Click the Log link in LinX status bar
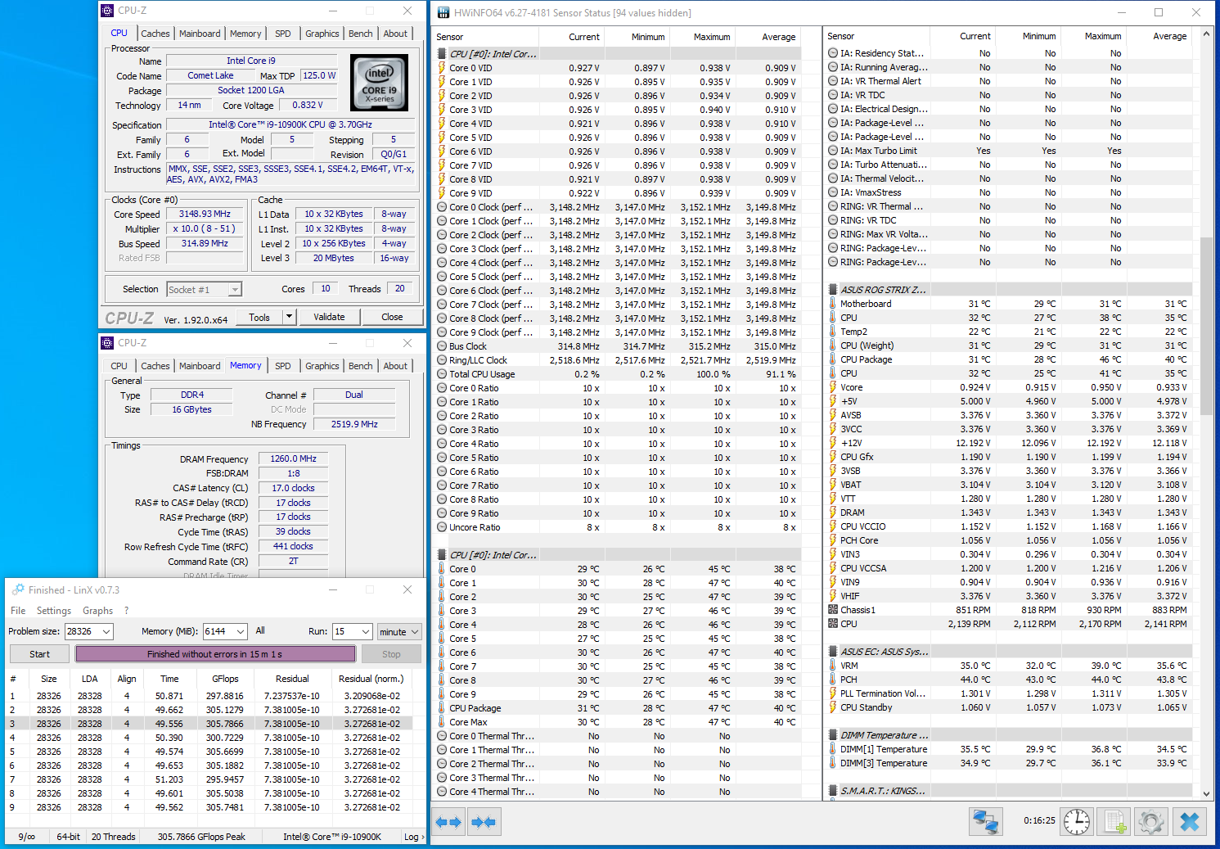 pyautogui.click(x=412, y=837)
